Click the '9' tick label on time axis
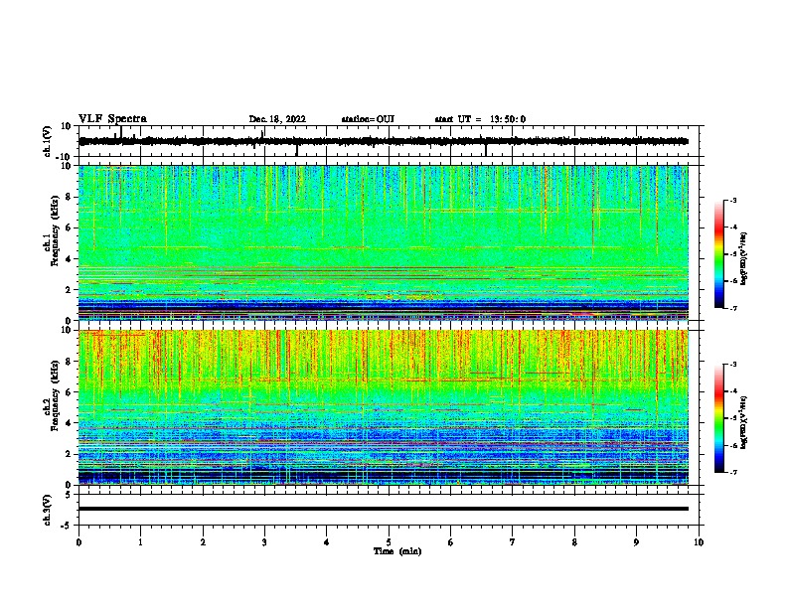The width and height of the screenshot is (787, 608). coord(636,542)
